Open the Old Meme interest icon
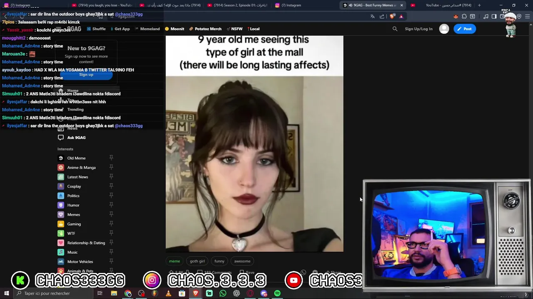 61,158
